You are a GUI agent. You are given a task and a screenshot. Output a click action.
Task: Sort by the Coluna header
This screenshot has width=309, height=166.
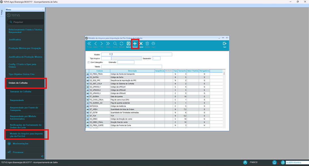pos(100,71)
